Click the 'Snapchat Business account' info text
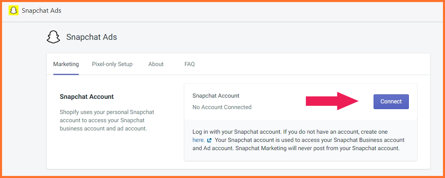This screenshot has width=445, height=178. 369,140
